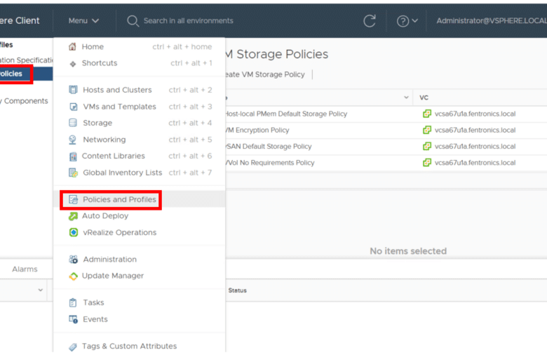Open the Administrator@VSPHERE.LOCAL user menu
The image size is (547, 362).
(x=491, y=21)
